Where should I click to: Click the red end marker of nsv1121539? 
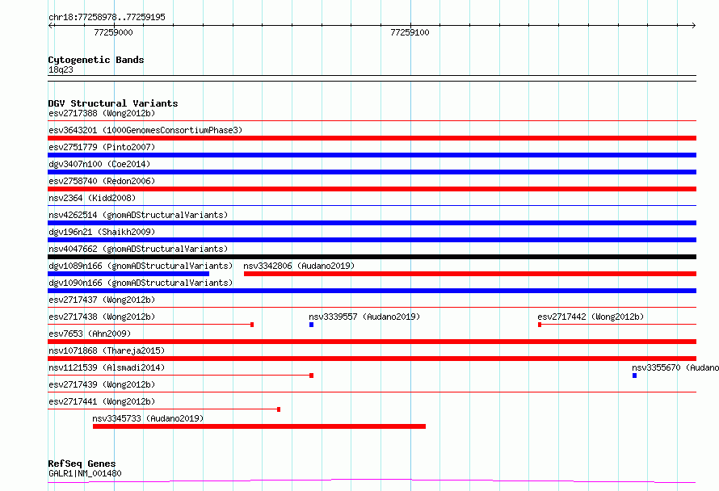(x=311, y=376)
